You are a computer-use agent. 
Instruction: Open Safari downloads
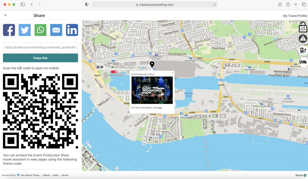point(280,4)
